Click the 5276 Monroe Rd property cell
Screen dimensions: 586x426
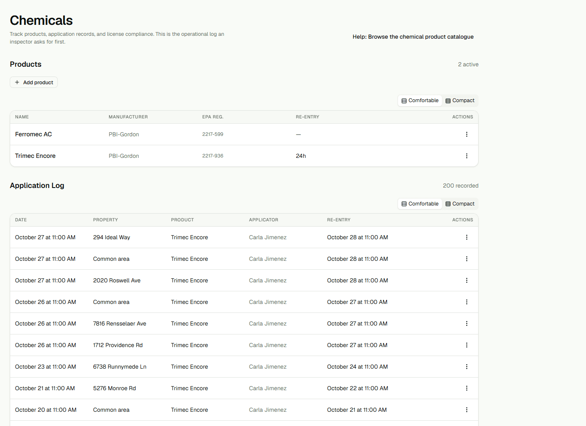coord(114,388)
